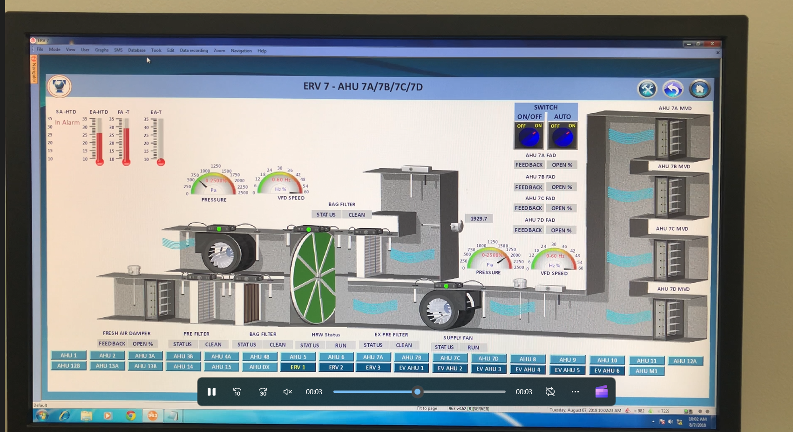Unmute the video player sound
Screen dimensions: 793x432
288,392
